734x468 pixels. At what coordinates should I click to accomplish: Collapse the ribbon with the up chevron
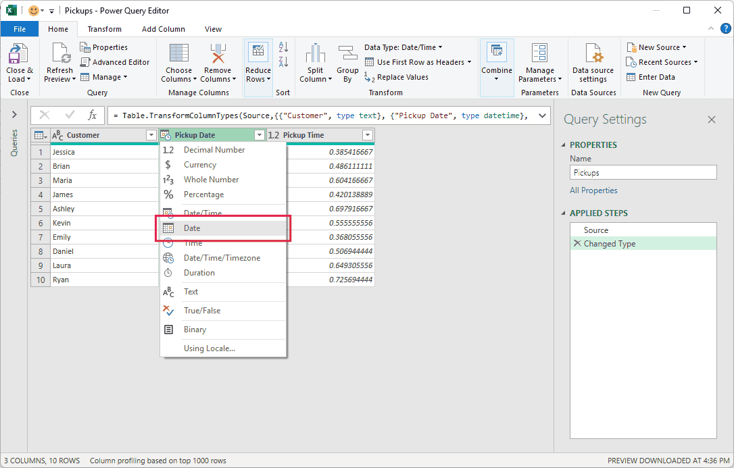point(710,28)
